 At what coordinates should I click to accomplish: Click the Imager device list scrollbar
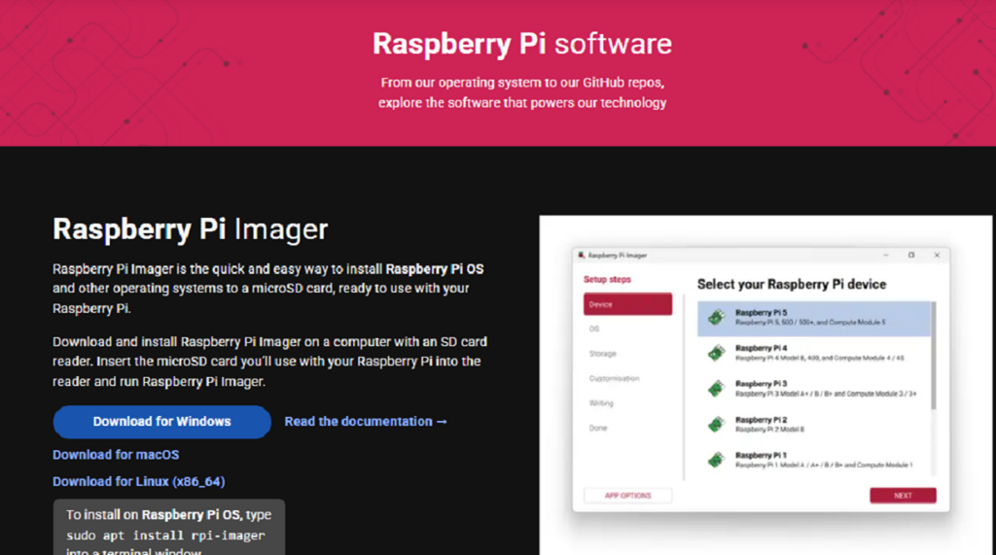933,356
